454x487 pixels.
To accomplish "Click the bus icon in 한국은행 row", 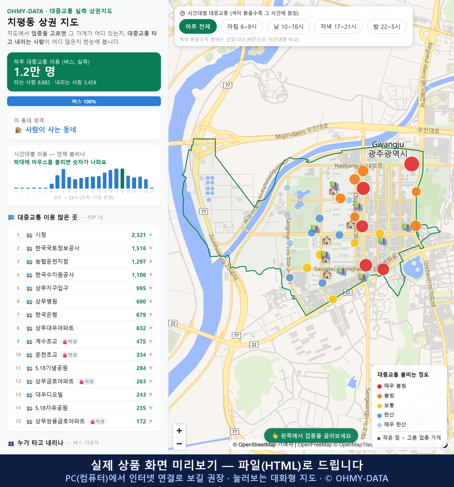I will pos(30,315).
